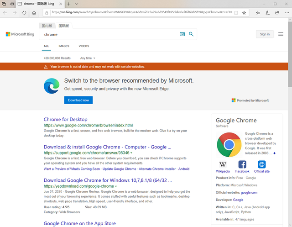Open Google Chrome on the App Store result

pyautogui.click(x=80, y=223)
